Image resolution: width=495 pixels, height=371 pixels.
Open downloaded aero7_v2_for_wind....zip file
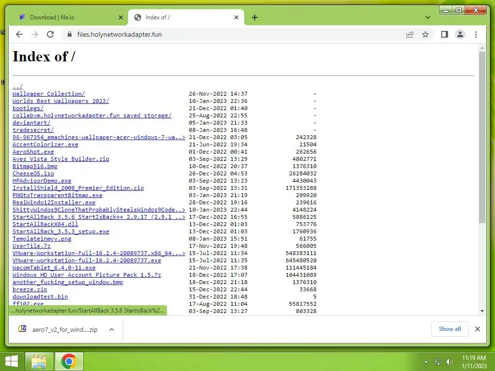(x=58, y=329)
